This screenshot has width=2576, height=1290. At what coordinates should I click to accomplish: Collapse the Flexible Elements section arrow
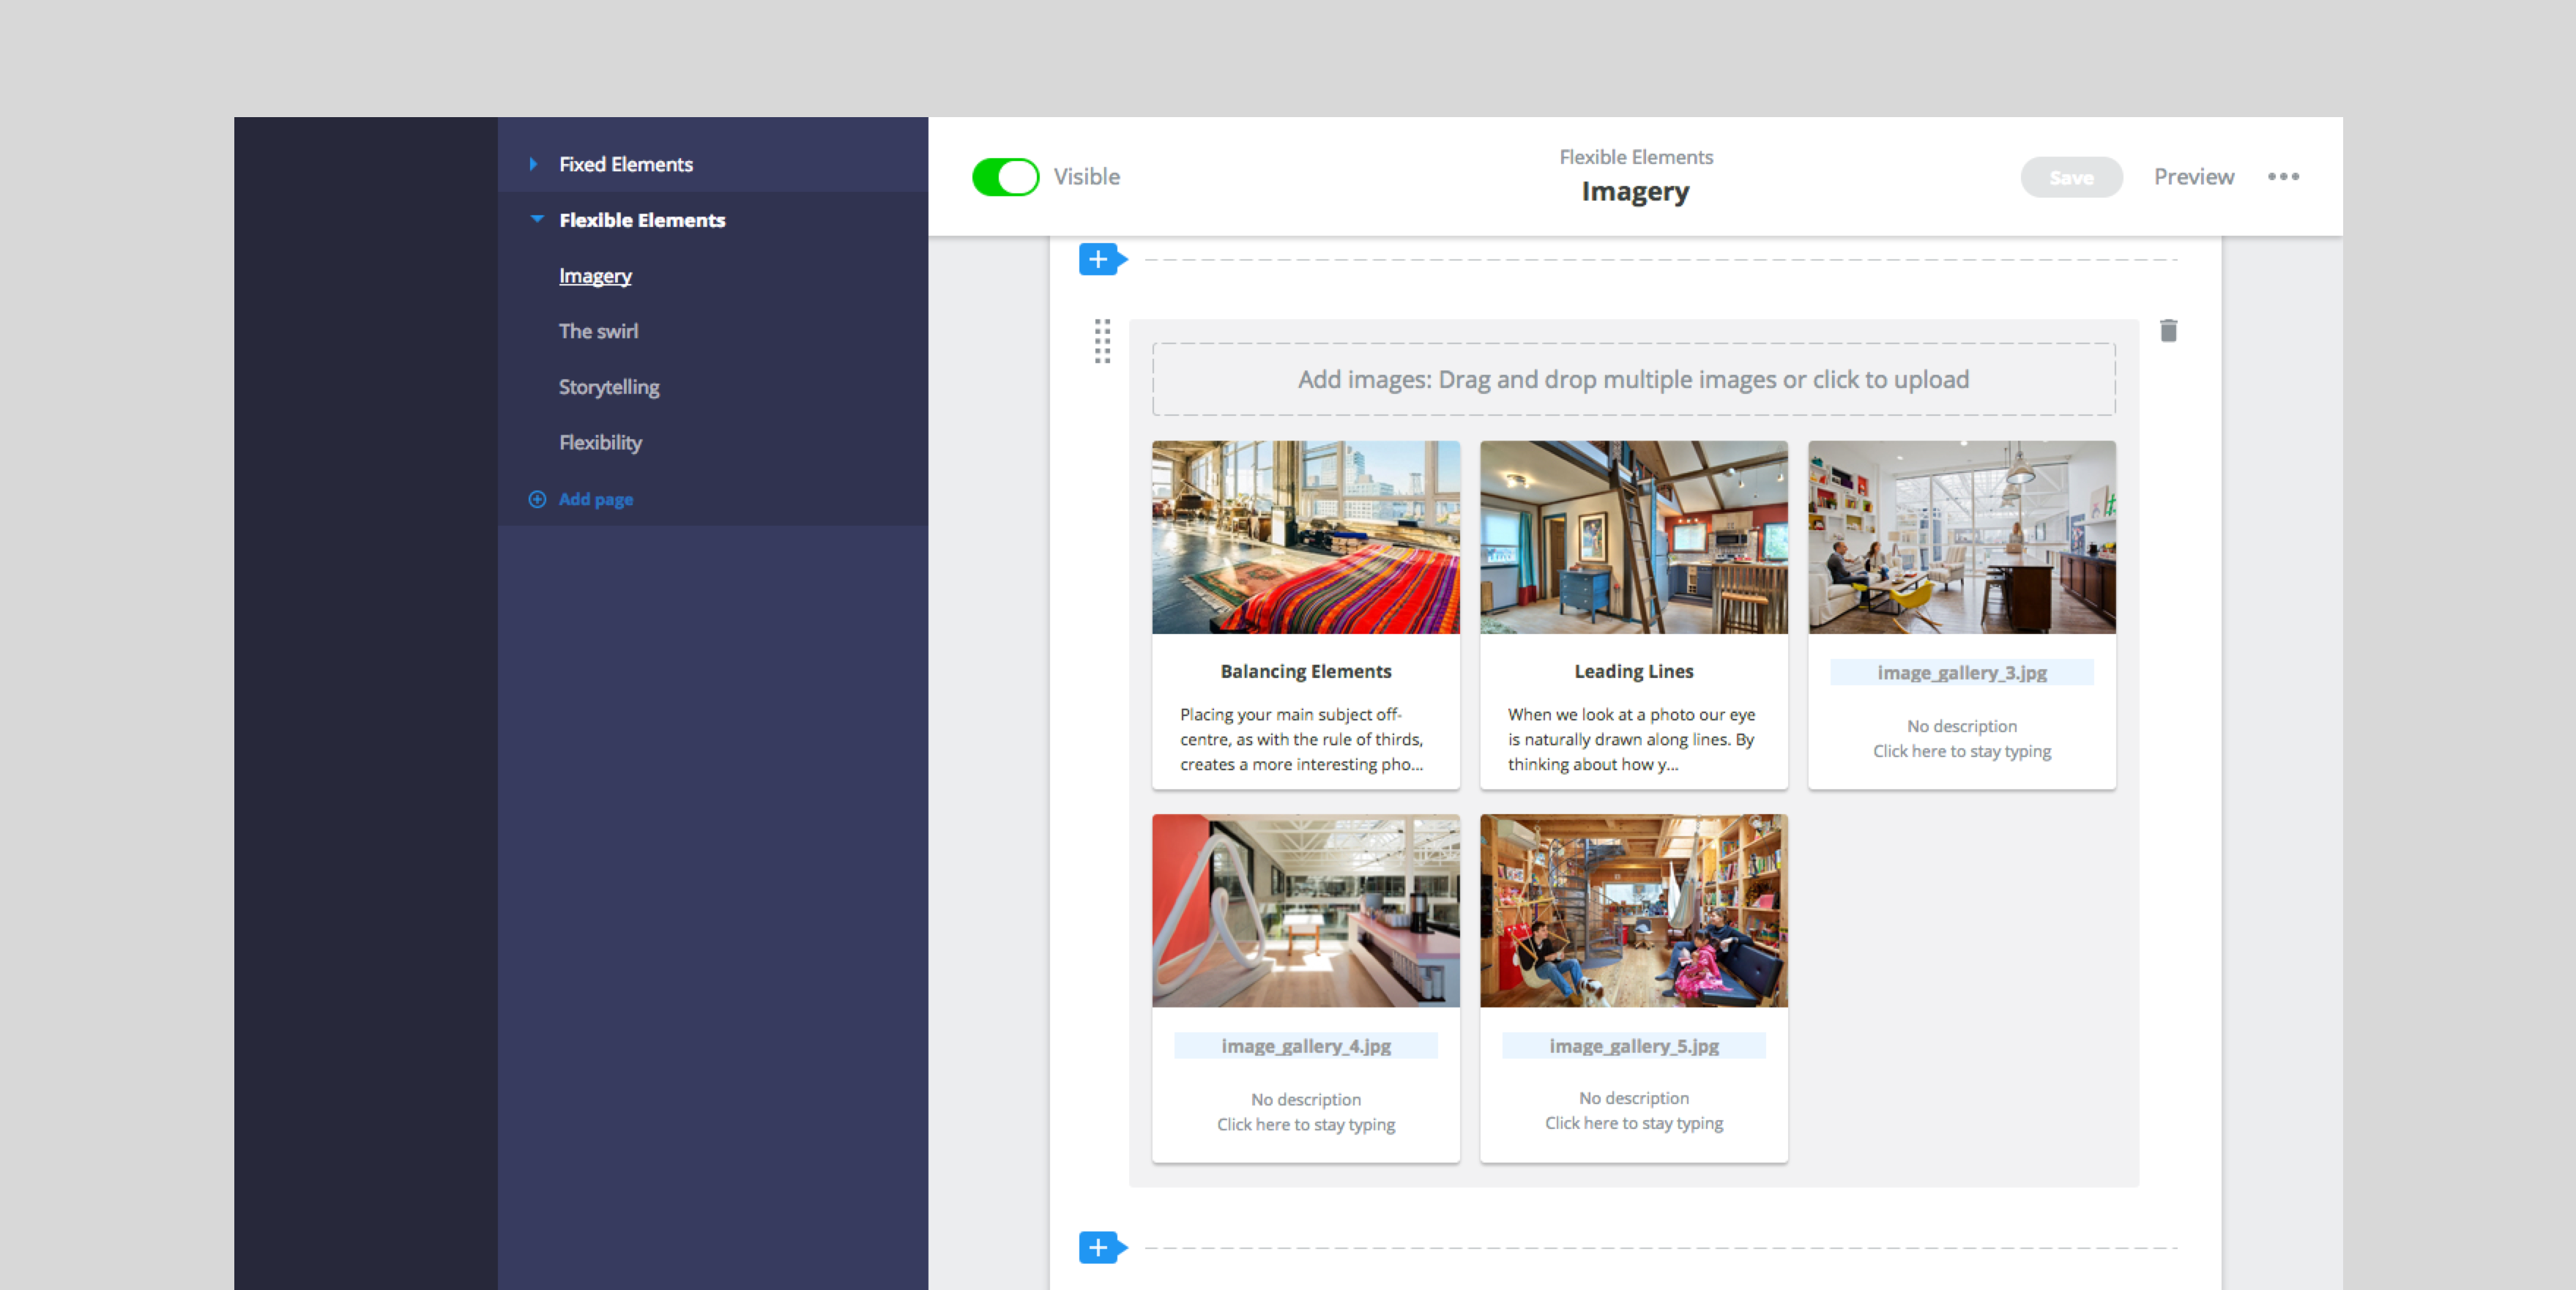537,219
